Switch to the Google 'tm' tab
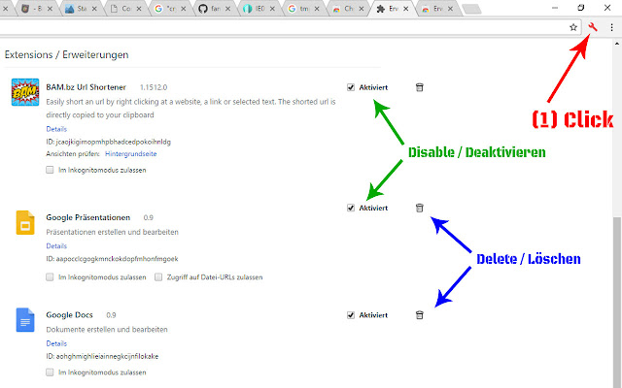 pyautogui.click(x=302, y=9)
